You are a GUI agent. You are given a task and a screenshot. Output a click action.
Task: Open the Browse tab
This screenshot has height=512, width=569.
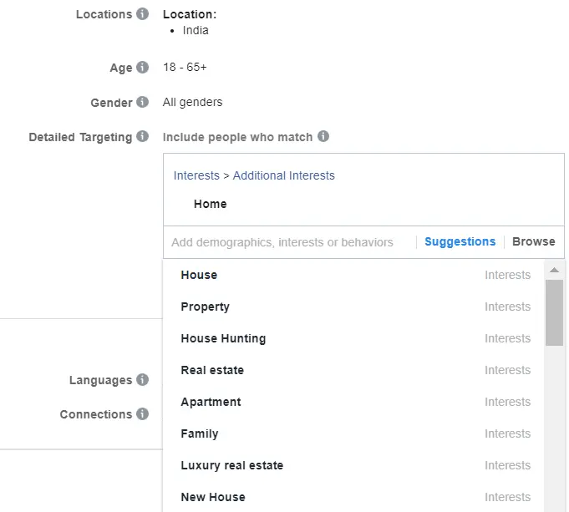tap(533, 241)
